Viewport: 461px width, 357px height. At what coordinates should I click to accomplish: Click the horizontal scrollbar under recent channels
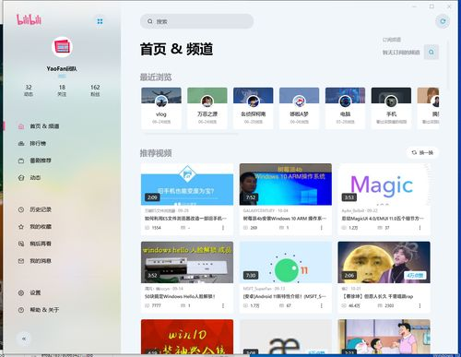point(191,134)
